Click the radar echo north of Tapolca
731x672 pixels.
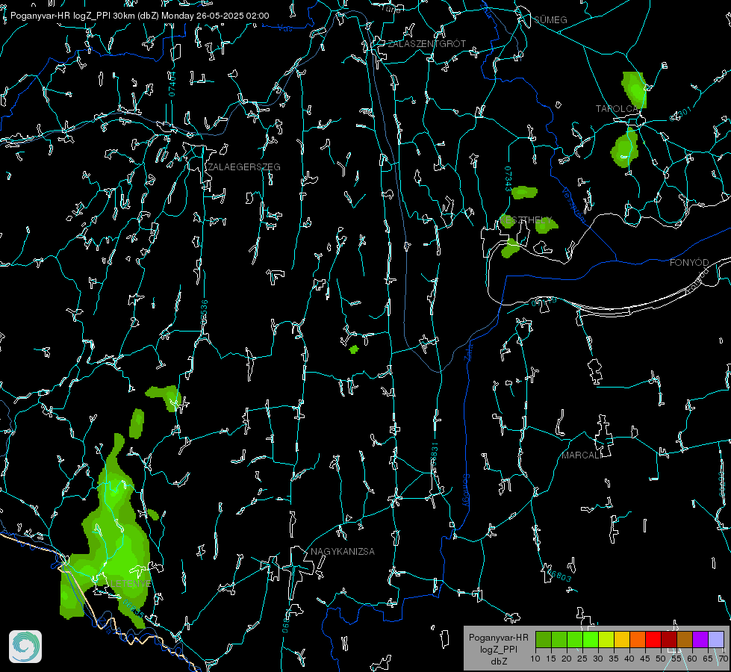pos(634,89)
